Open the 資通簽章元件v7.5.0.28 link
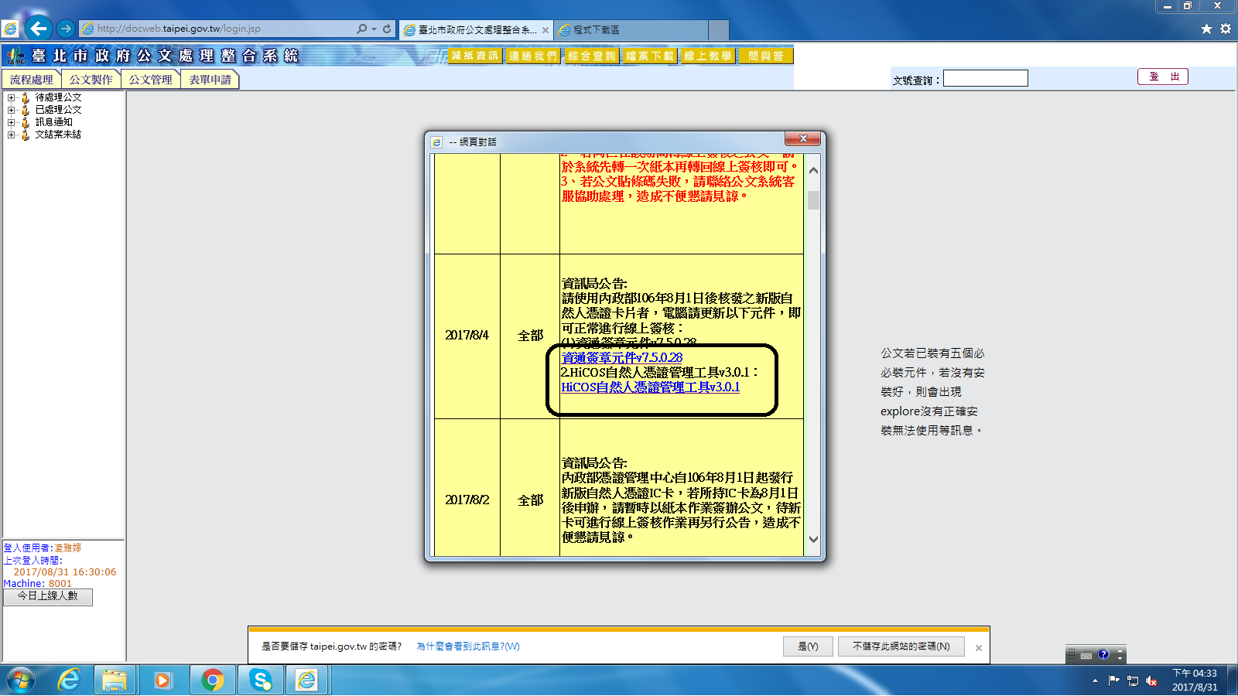The width and height of the screenshot is (1238, 696). coord(622,358)
